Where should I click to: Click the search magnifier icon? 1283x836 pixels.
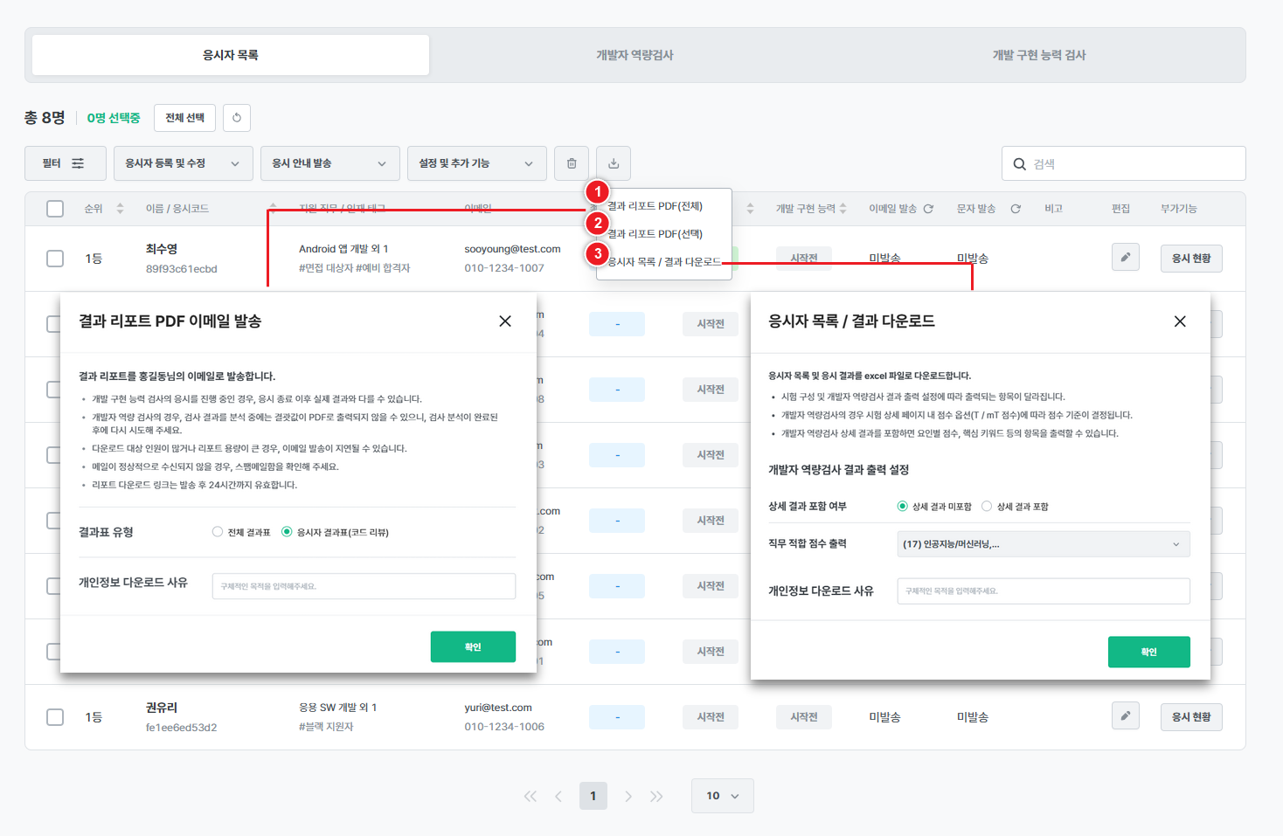tap(1019, 164)
